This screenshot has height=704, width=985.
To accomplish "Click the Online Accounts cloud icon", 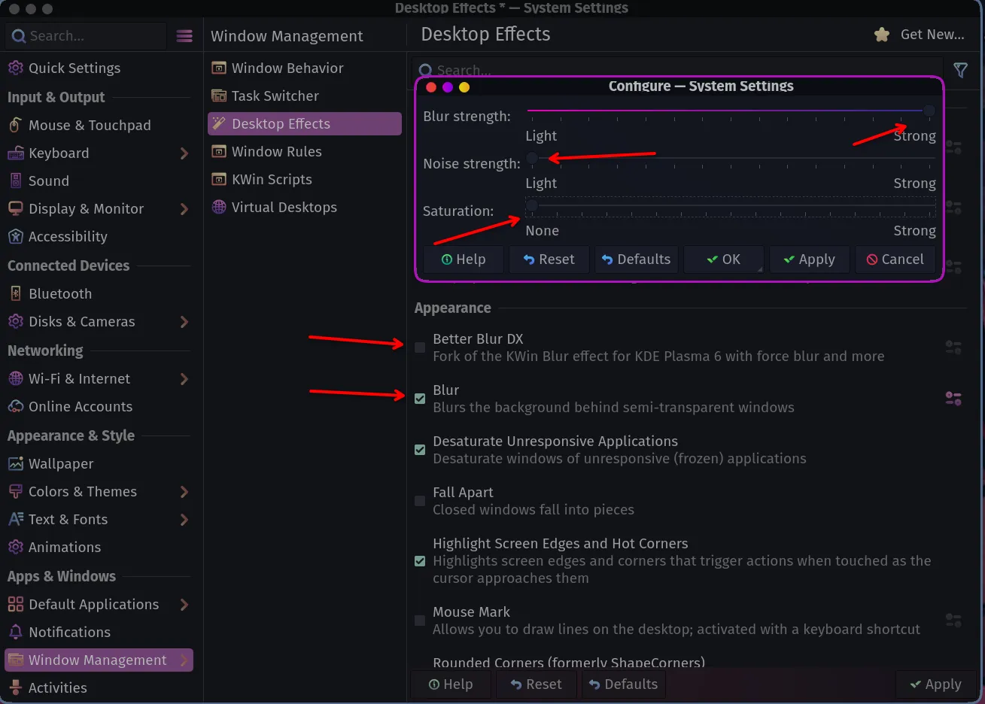I will [x=15, y=407].
